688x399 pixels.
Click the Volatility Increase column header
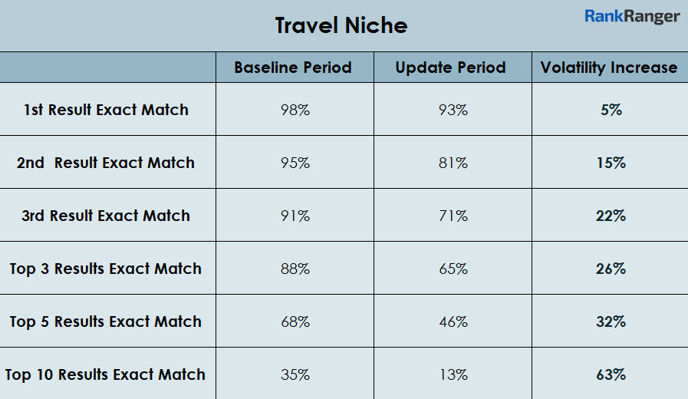point(609,68)
